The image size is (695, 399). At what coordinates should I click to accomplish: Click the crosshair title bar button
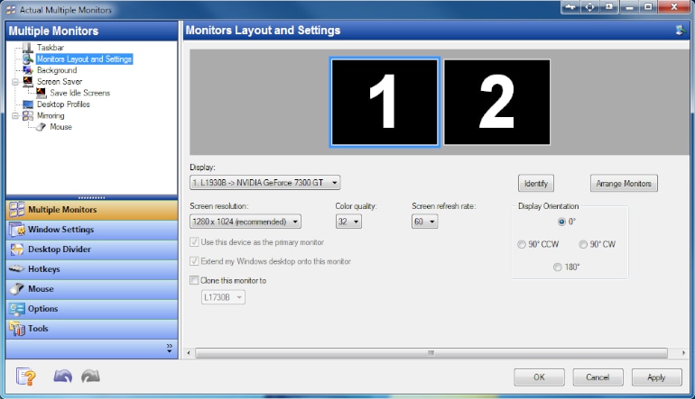coord(590,6)
